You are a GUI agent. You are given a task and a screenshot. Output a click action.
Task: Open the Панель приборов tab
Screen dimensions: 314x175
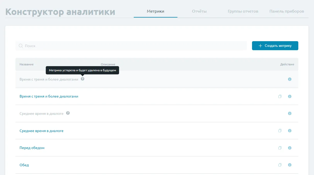pyautogui.click(x=287, y=11)
